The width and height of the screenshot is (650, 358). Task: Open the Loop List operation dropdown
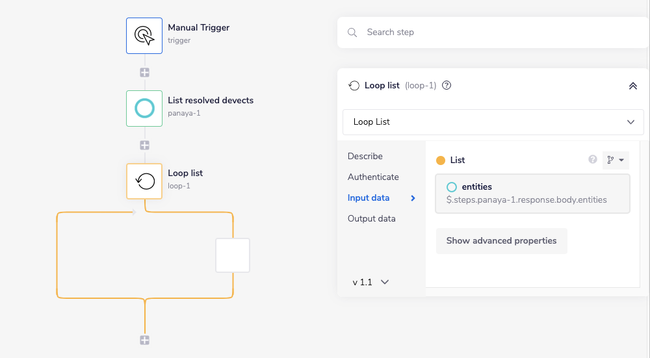tap(493, 122)
